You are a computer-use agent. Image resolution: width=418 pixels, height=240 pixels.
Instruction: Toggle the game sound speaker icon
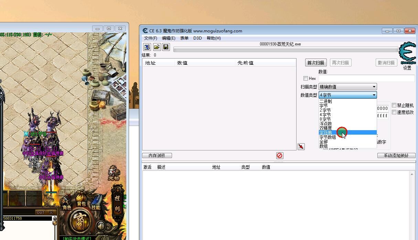[101, 226]
